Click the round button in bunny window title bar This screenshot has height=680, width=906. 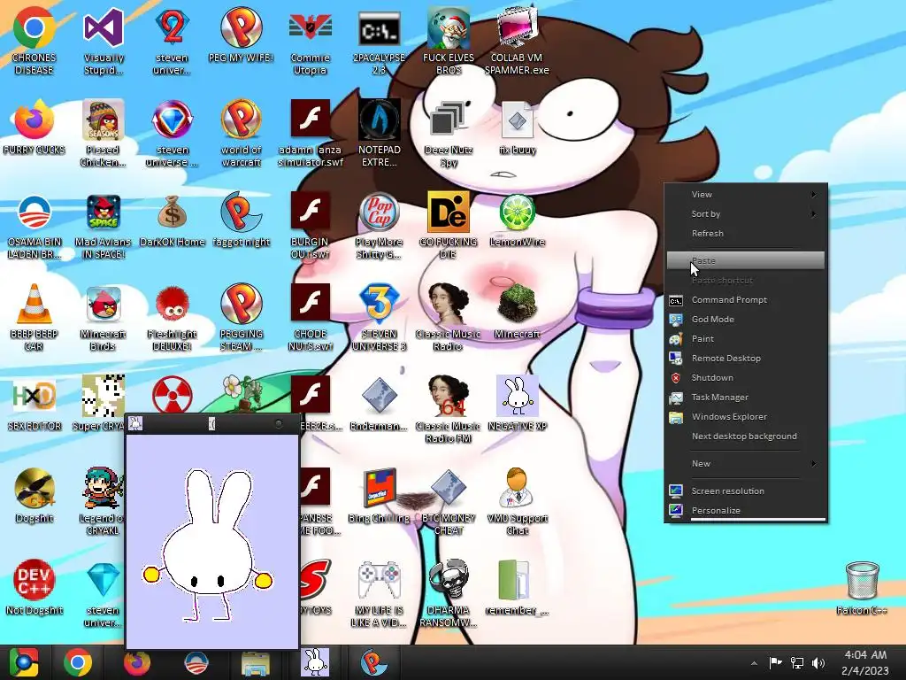pyautogui.click(x=279, y=424)
